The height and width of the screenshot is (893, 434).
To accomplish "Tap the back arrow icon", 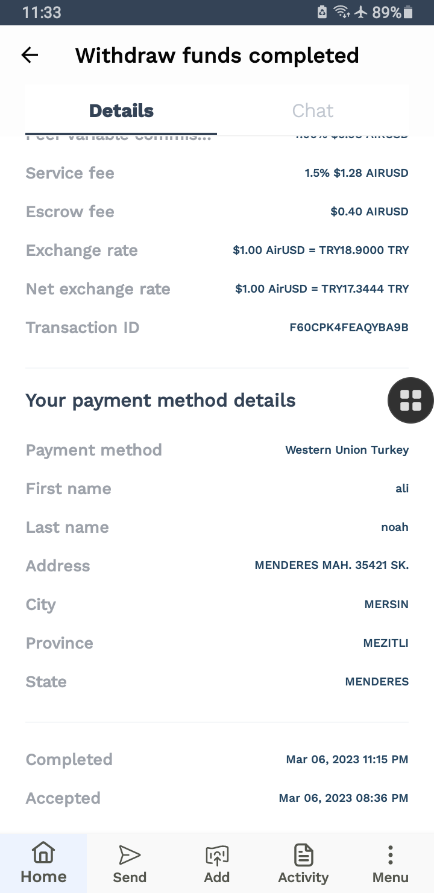I will (30, 56).
